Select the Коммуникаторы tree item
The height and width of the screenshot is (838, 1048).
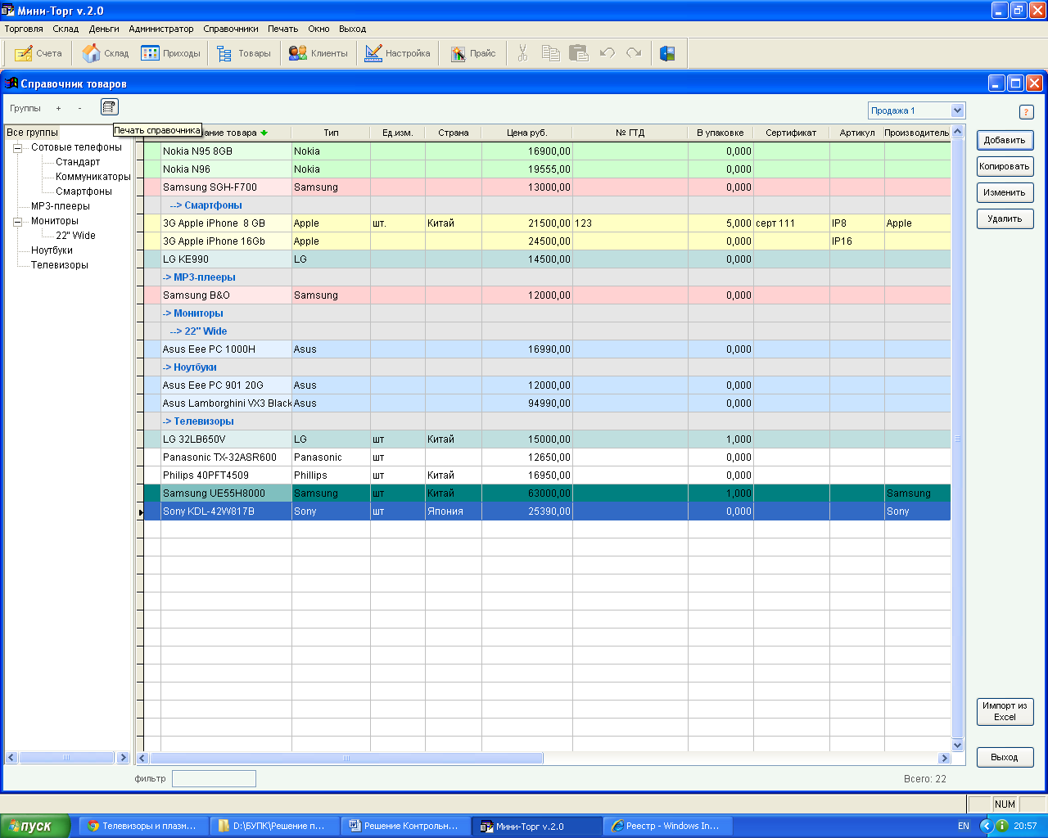pos(93,177)
